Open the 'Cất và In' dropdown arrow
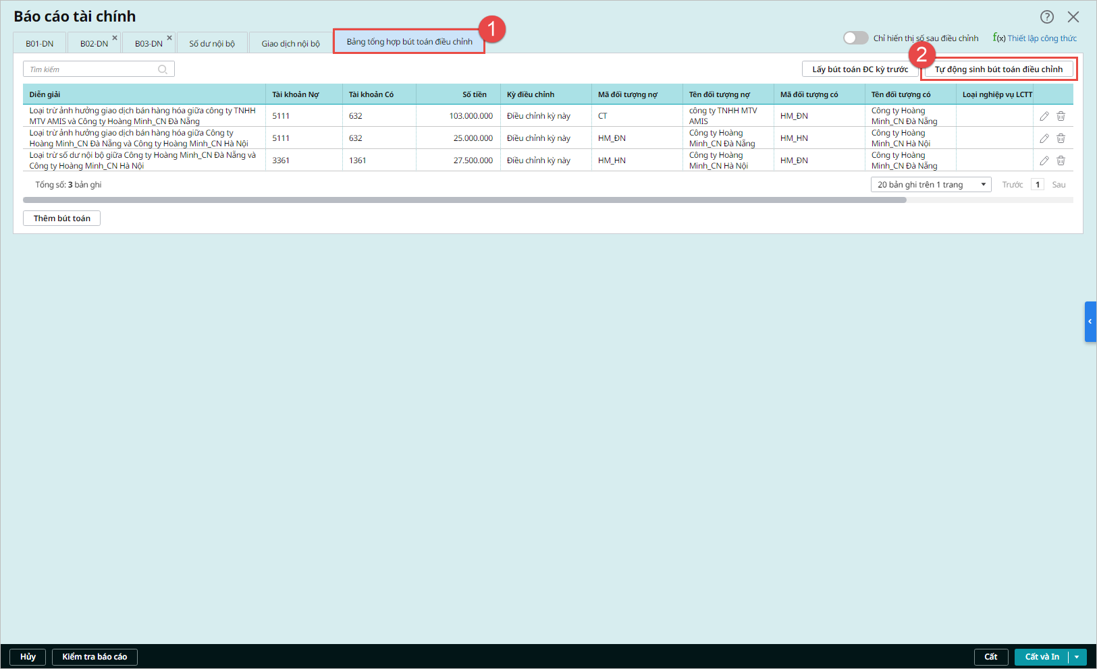This screenshot has width=1097, height=669. pos(1077,657)
